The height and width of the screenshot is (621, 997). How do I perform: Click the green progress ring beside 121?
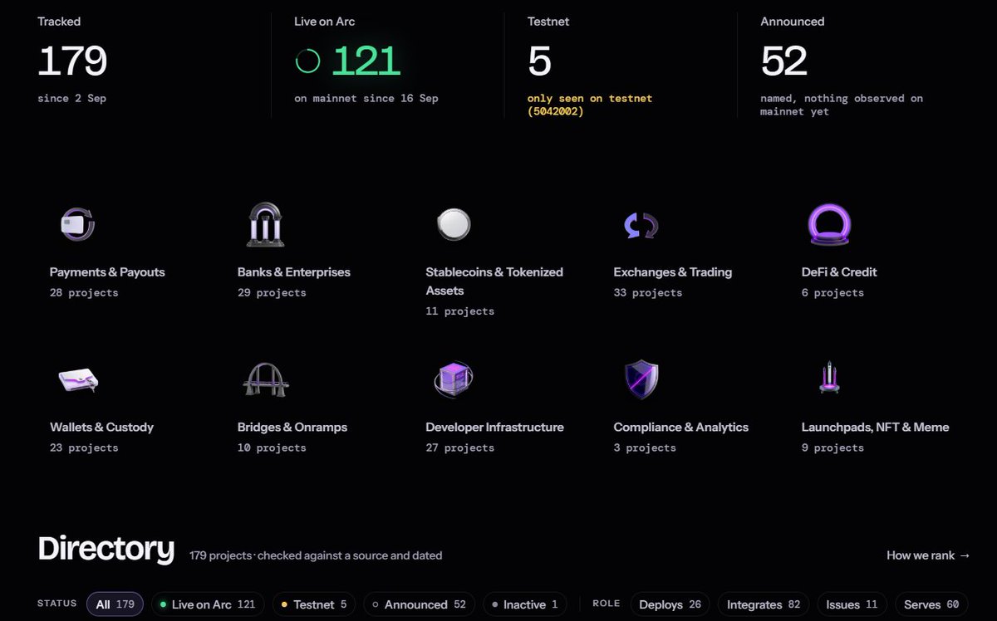pyautogui.click(x=307, y=61)
